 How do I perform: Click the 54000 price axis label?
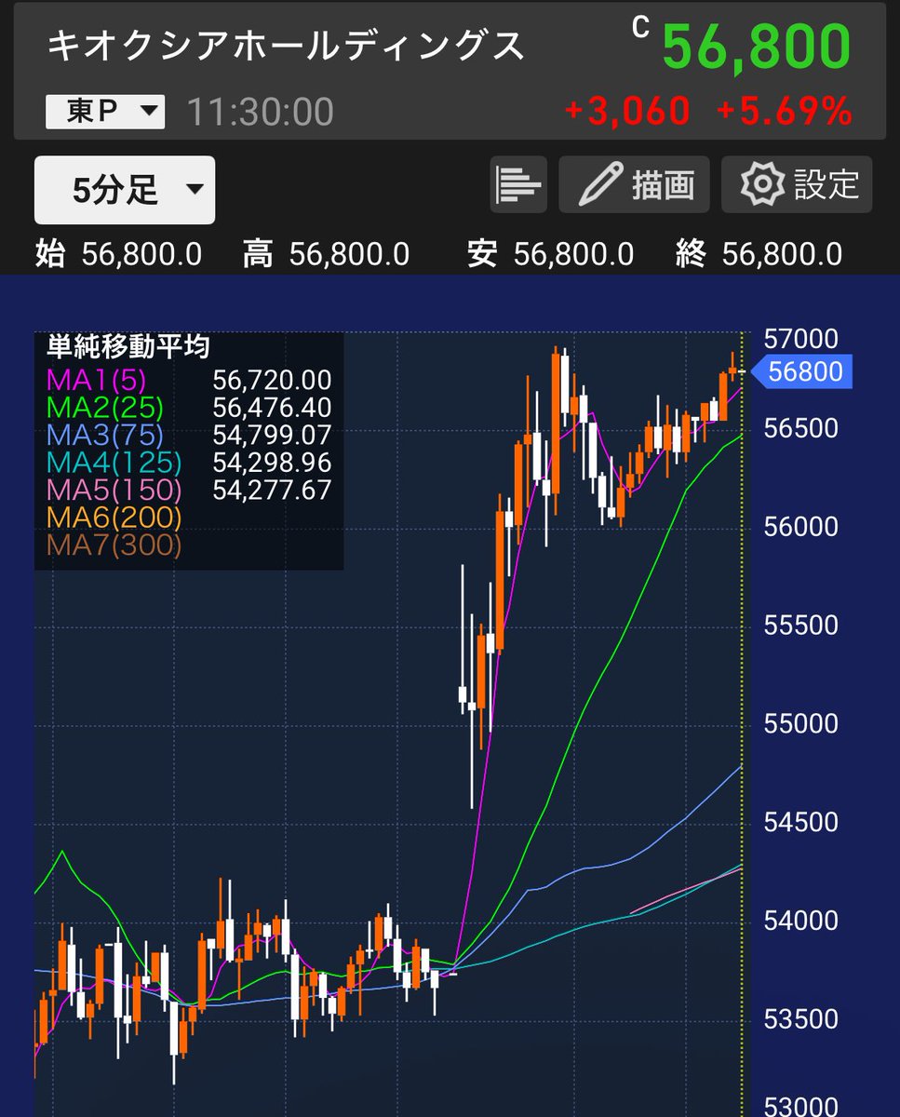[x=800, y=922]
